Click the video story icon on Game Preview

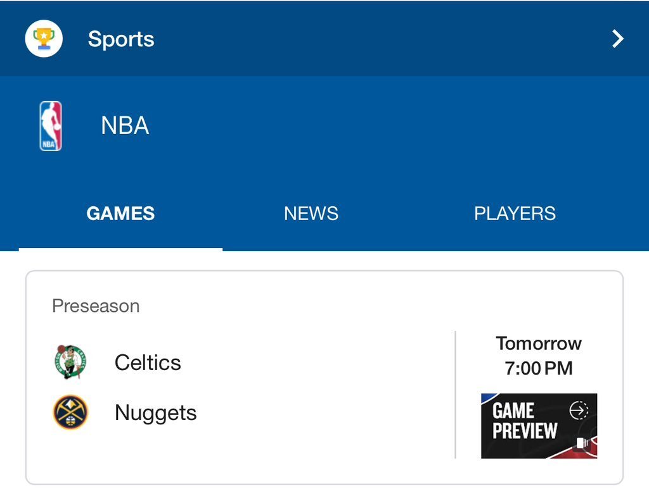point(582,443)
